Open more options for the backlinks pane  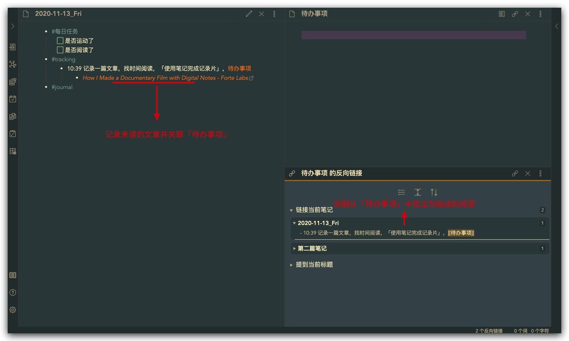[x=541, y=173]
